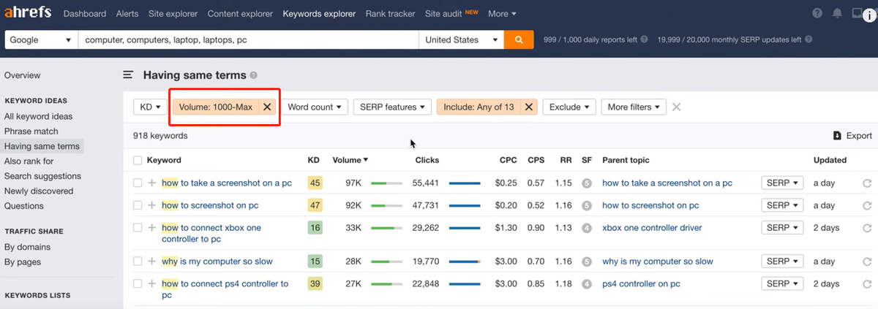Open SERP dropdown for 'how to screenshot on pc'
This screenshot has width=878, height=309.
pos(782,205)
